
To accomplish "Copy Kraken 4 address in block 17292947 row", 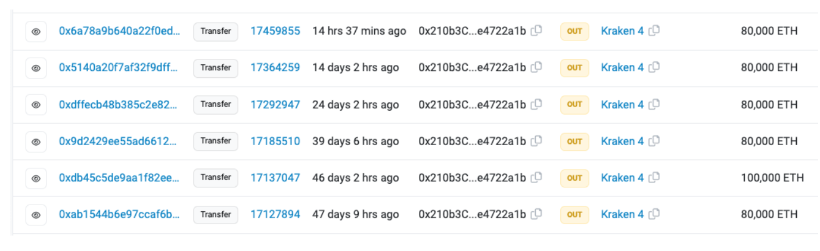I will coord(654,104).
